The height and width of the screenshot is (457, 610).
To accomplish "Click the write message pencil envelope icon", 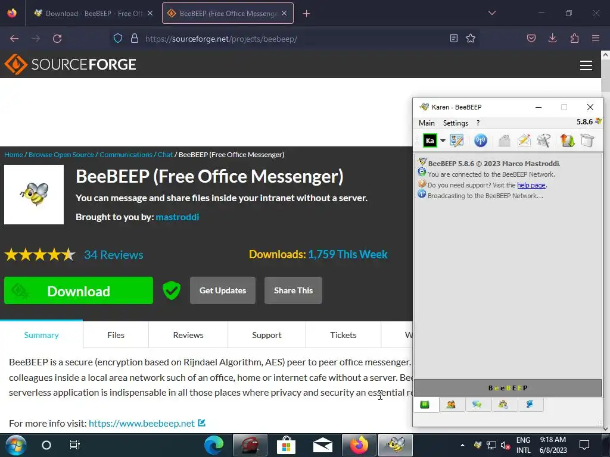I will click(x=524, y=140).
